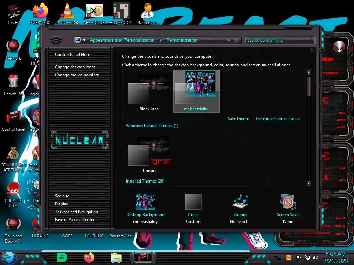Select the Poison theme
The width and height of the screenshot is (354, 265).
pos(149,154)
